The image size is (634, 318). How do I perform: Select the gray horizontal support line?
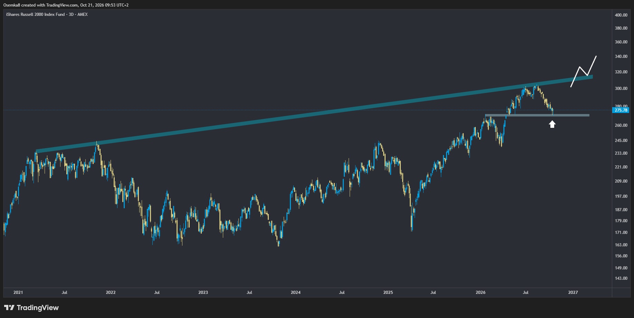537,115
